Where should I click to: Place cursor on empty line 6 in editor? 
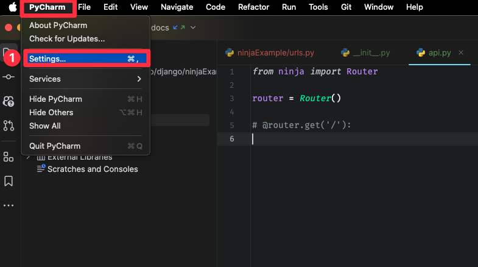(x=364, y=139)
